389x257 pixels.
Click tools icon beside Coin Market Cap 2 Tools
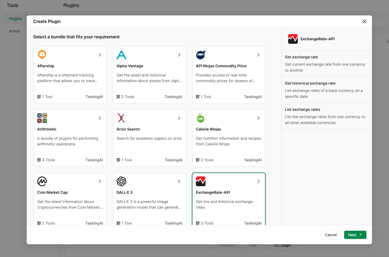pos(39,223)
